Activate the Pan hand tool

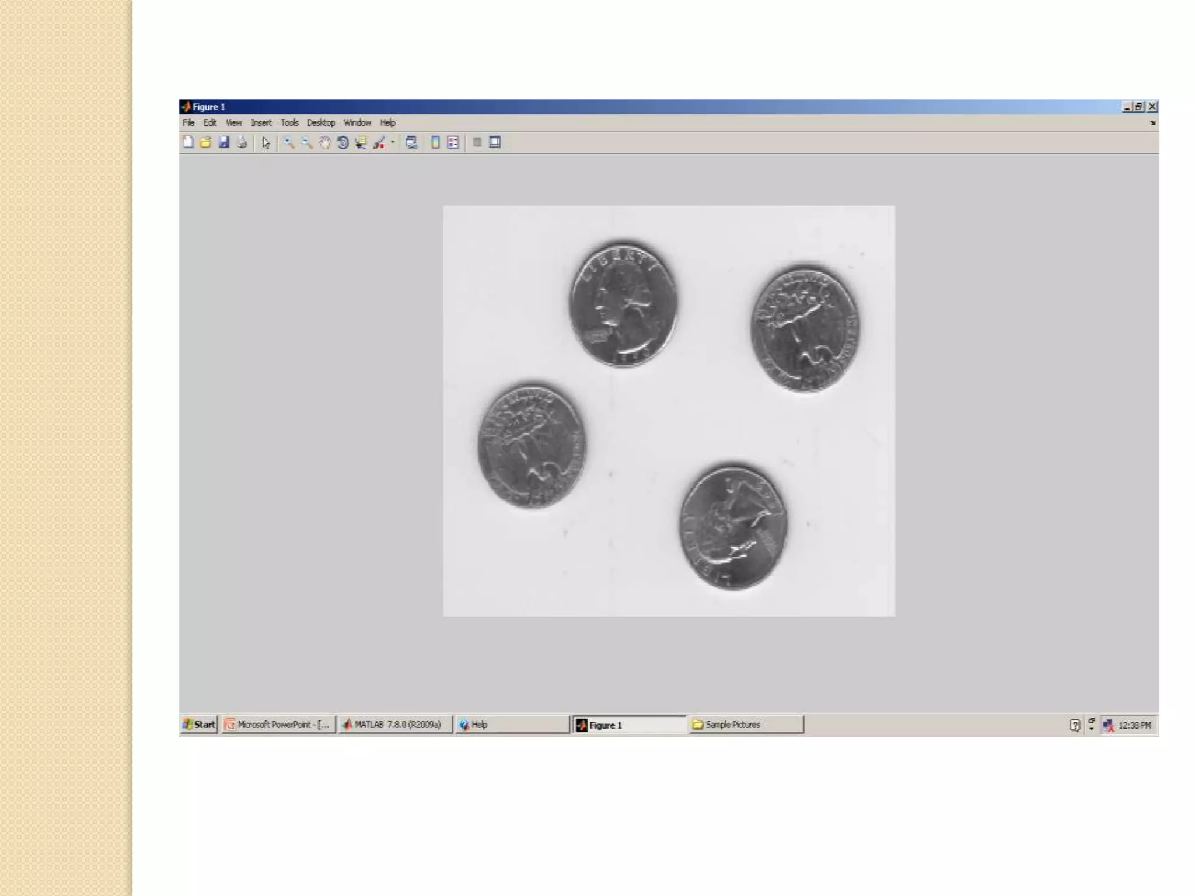pyautogui.click(x=325, y=142)
